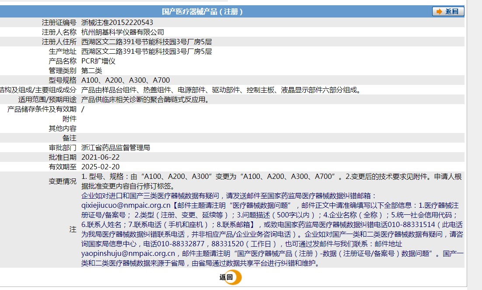Viewport: 482px width, 290px height.
Task: Click the 有效期至 field label
Action: [x=63, y=167]
